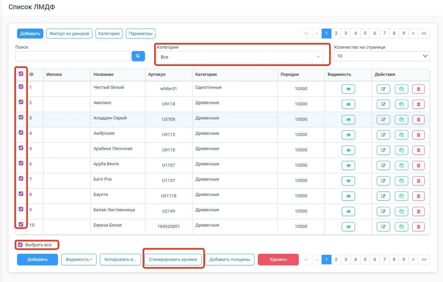
Task: Uncheck the checkbox for row 10
Action: [21, 224]
